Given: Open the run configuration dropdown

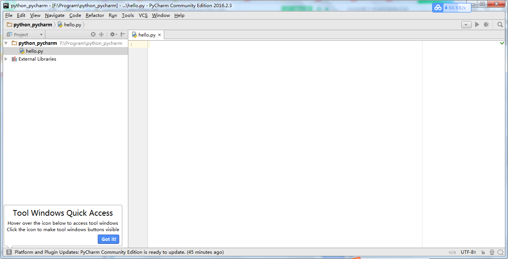Looking at the screenshot, I should (466, 25).
